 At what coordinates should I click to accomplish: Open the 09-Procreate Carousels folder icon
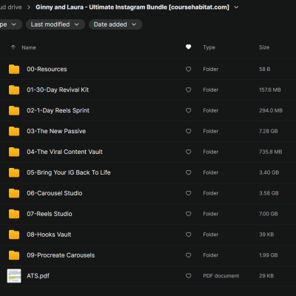pos(14,255)
